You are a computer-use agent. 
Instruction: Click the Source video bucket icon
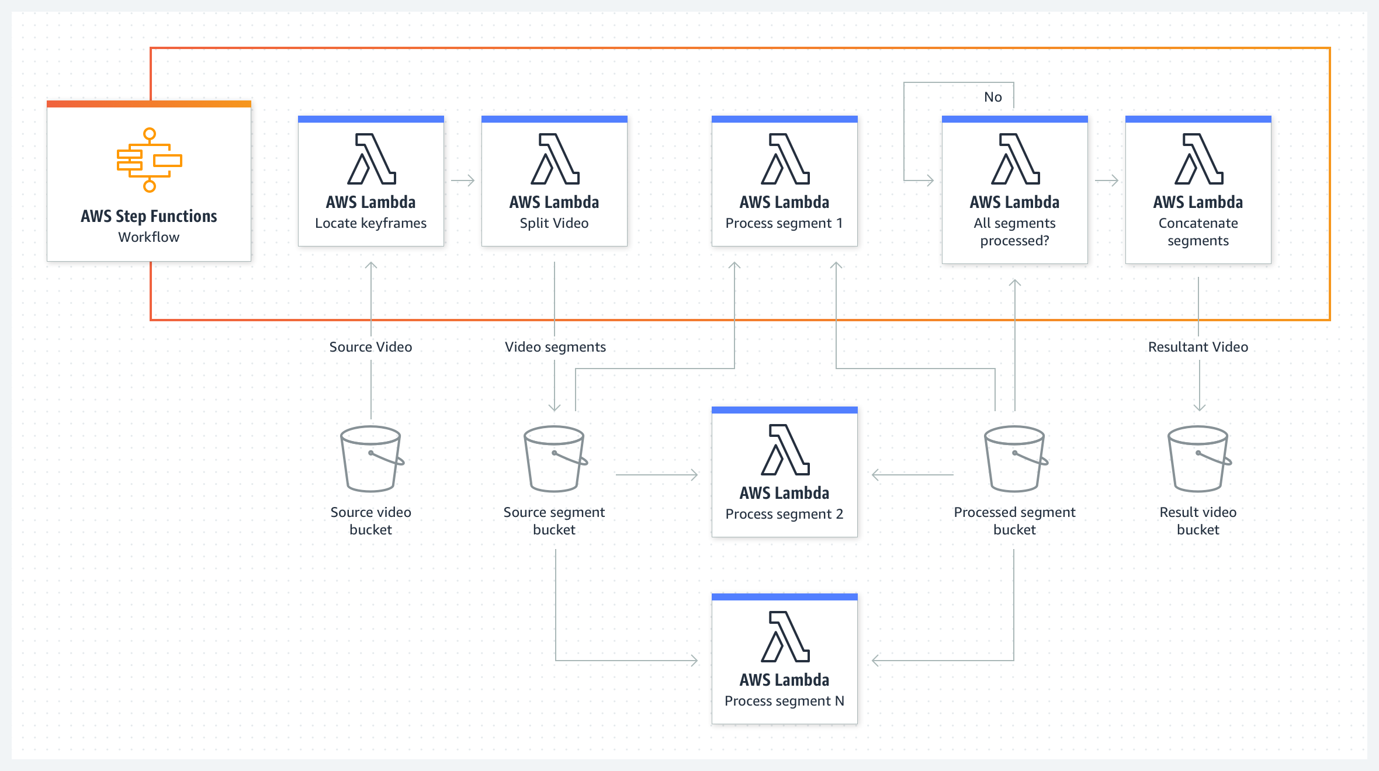372,459
